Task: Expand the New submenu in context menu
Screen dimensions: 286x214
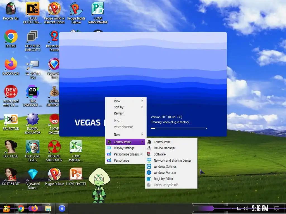Action: (126, 135)
